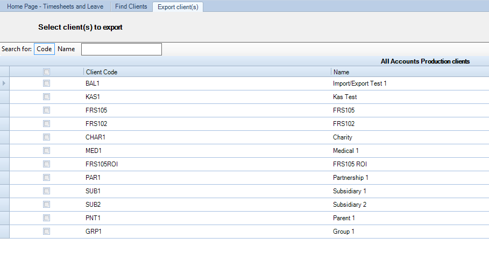Select client code KAS1

tap(93, 97)
